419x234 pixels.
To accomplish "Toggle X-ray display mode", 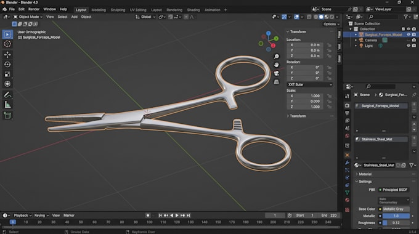I will (x=309, y=17).
